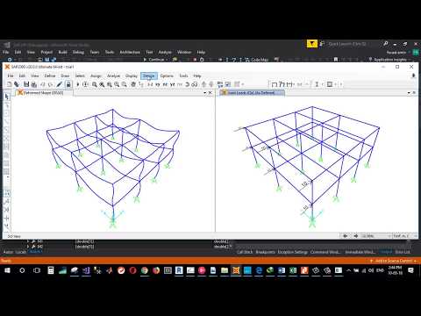Image resolution: width=421 pixels, height=316 pixels.
Task: Open the Design menu in SAP2000
Action: pyautogui.click(x=149, y=75)
